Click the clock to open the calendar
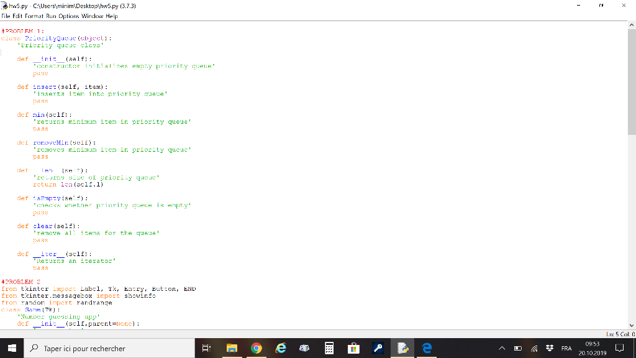Screen dimensions: 636x358 click(x=594, y=349)
